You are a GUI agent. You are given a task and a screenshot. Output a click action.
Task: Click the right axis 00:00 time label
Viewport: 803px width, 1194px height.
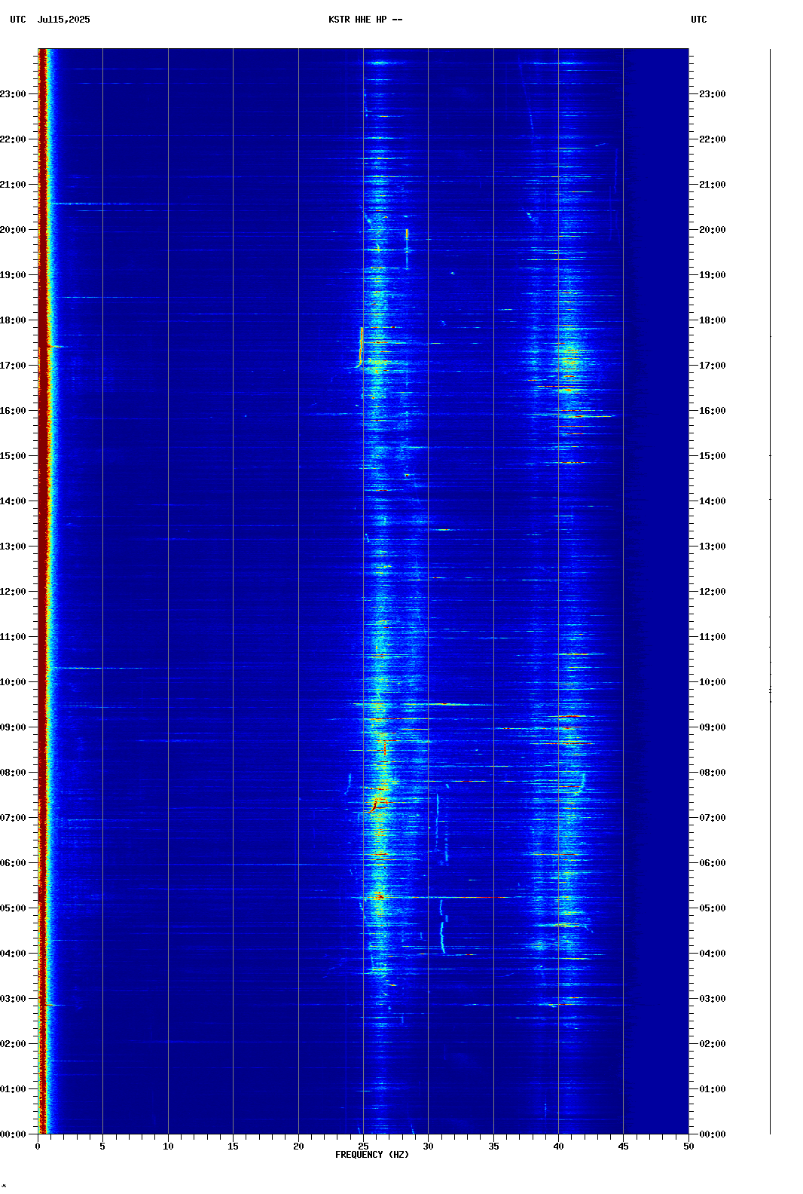pos(713,1134)
